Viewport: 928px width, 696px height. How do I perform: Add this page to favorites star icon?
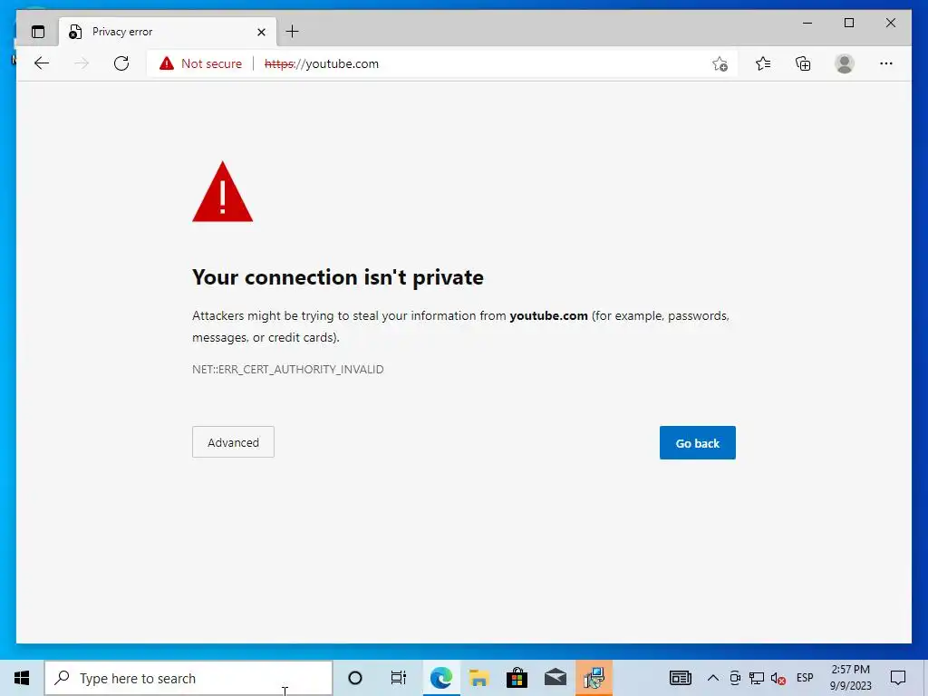720,64
